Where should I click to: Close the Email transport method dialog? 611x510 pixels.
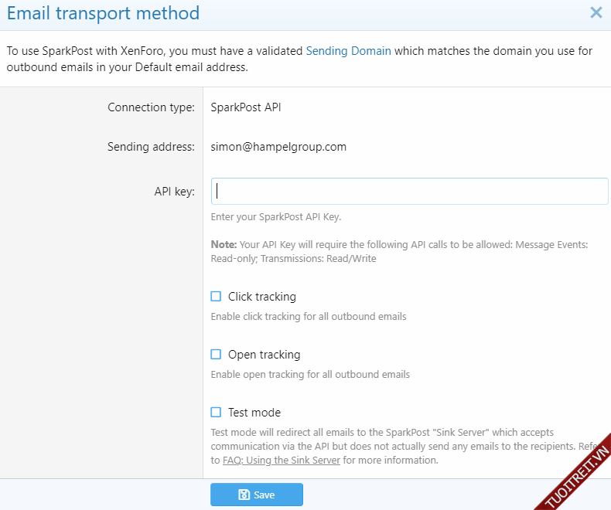[x=596, y=12]
